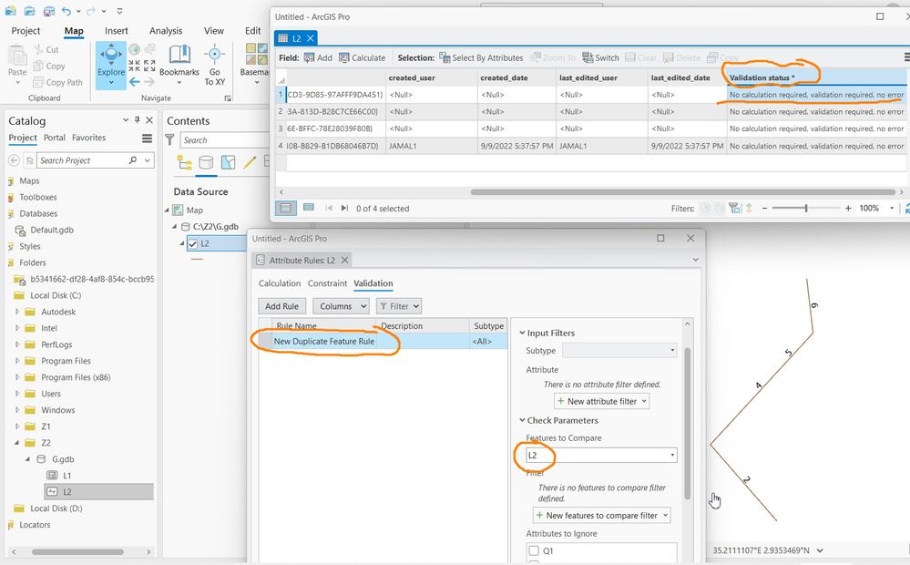Close the L2 table tab
The height and width of the screenshot is (565, 910).
coord(311,38)
